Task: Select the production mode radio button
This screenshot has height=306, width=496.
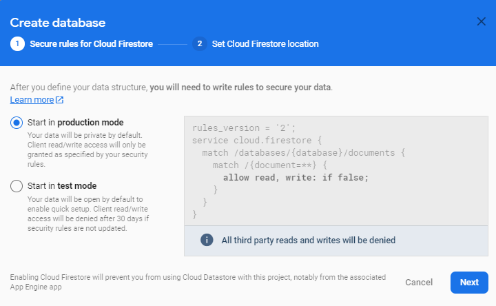Action: (x=17, y=123)
